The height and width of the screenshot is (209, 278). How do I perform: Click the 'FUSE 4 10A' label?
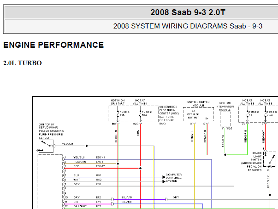point(124,113)
